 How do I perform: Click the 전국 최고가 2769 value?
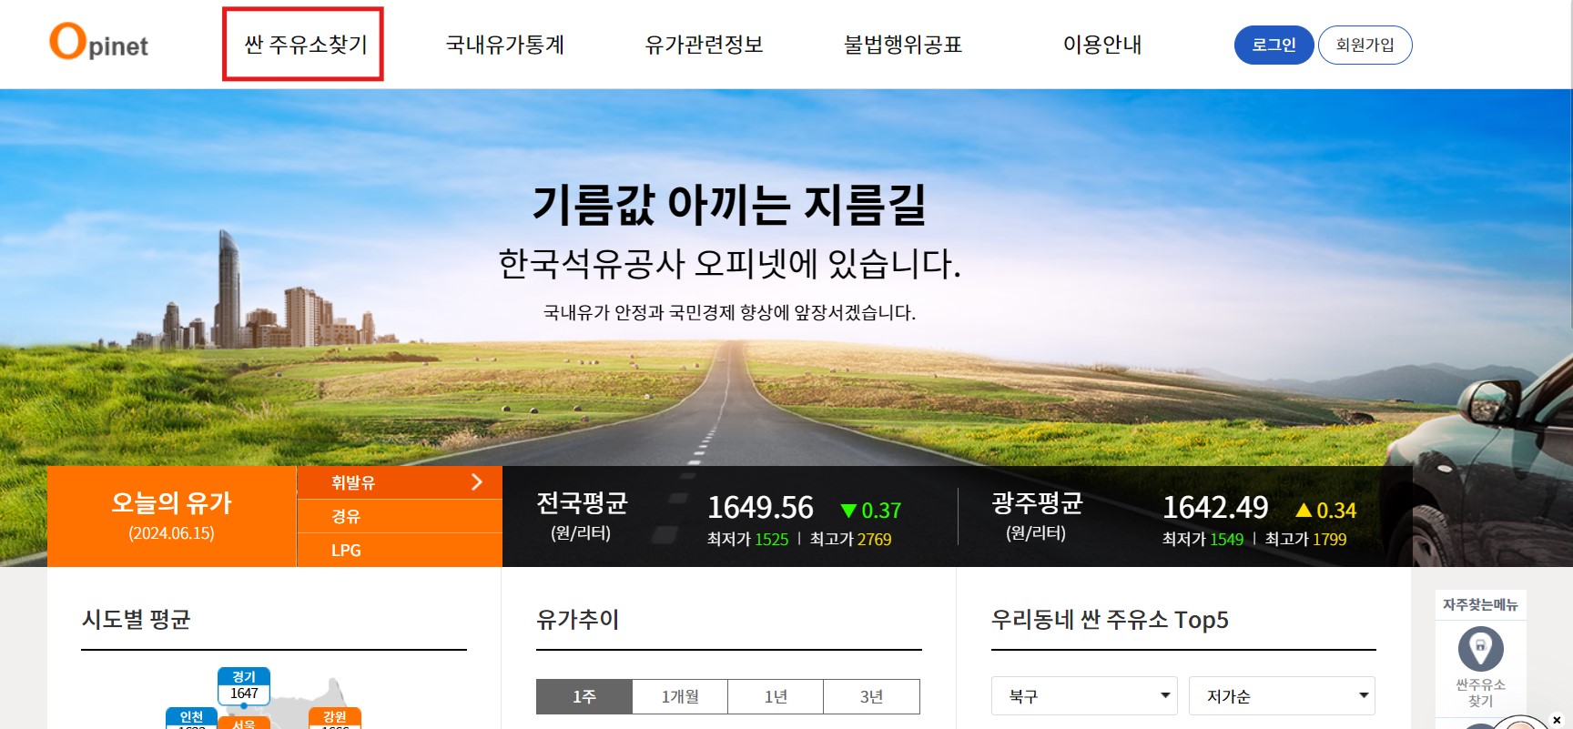pyautogui.click(x=874, y=539)
